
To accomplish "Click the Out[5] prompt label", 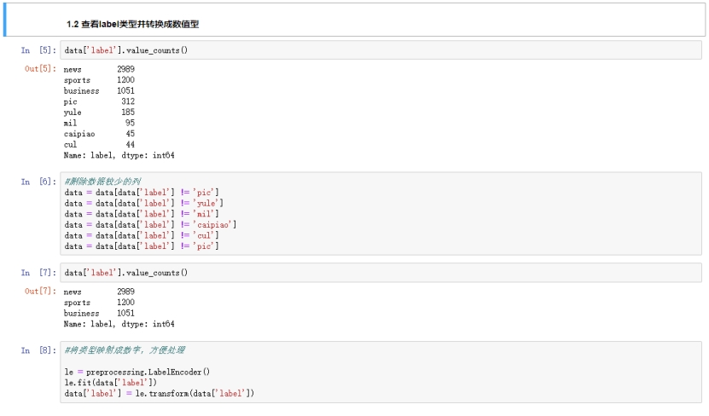I will [40, 69].
